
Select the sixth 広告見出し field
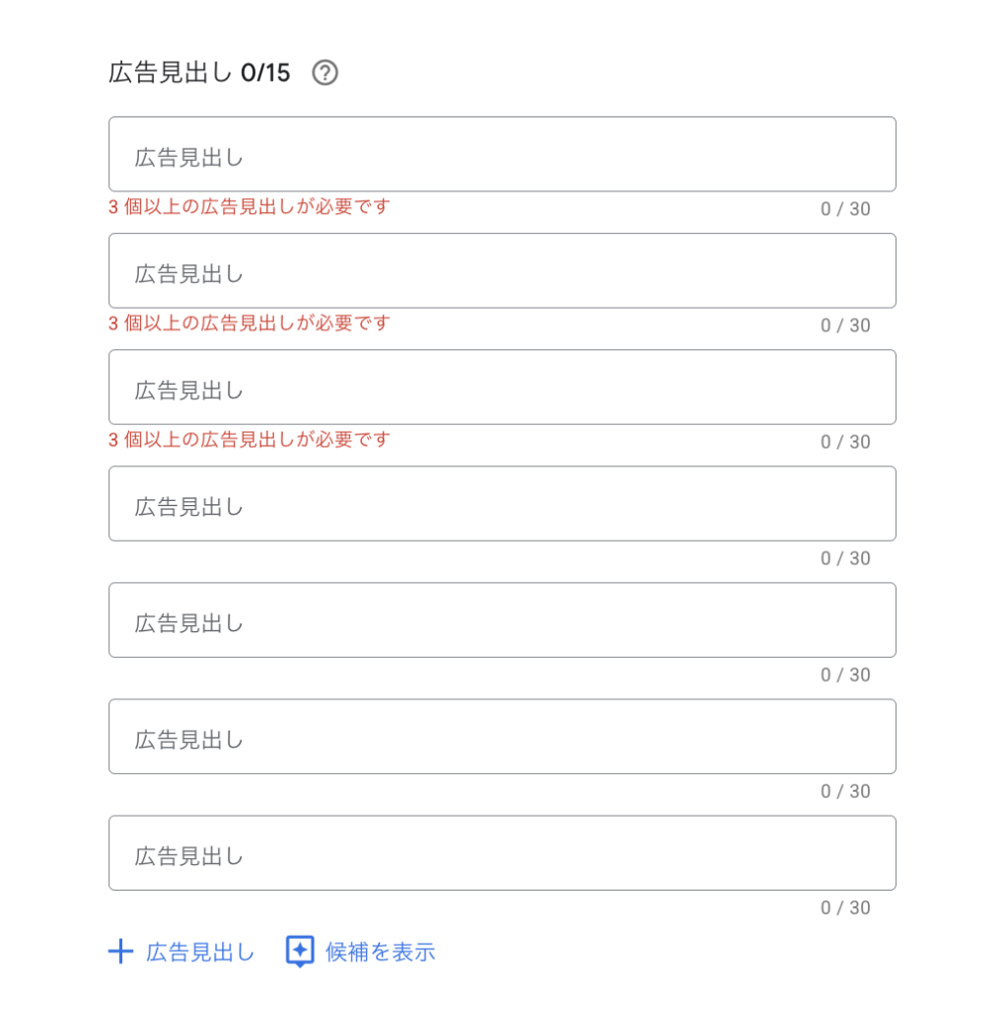502,736
